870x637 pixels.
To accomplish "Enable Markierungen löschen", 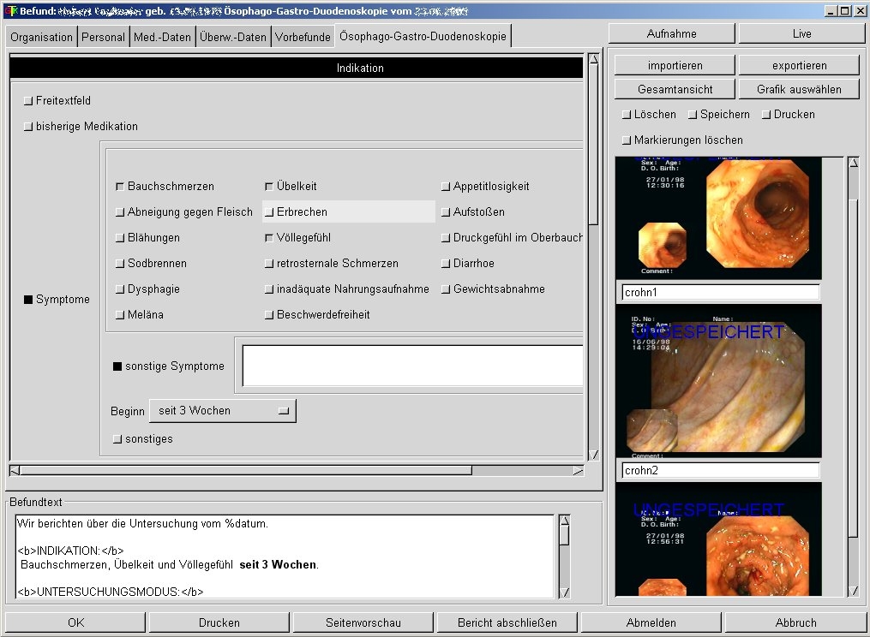I will [627, 140].
